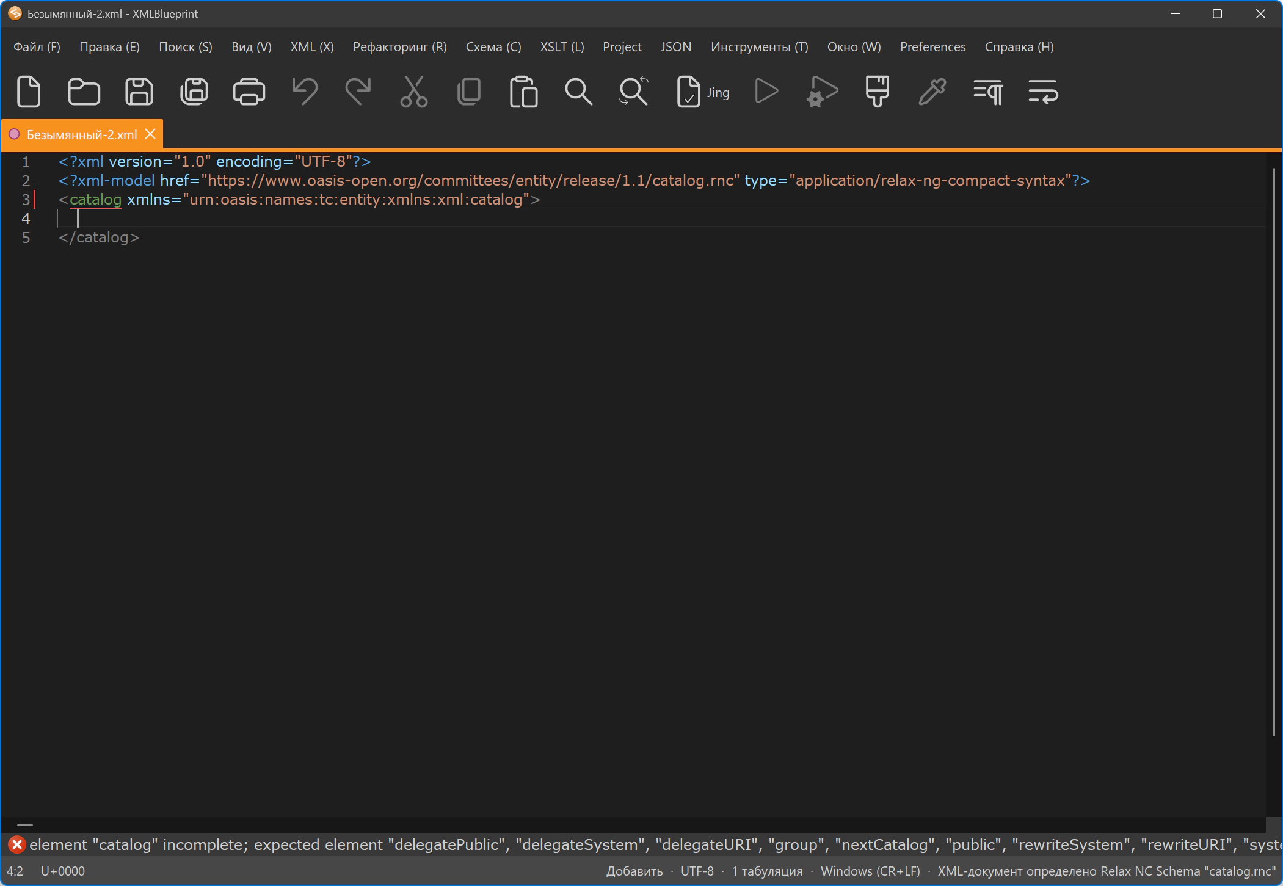Configure run settings play-with-gear icon
Viewport: 1283px width, 886px height.
point(822,92)
